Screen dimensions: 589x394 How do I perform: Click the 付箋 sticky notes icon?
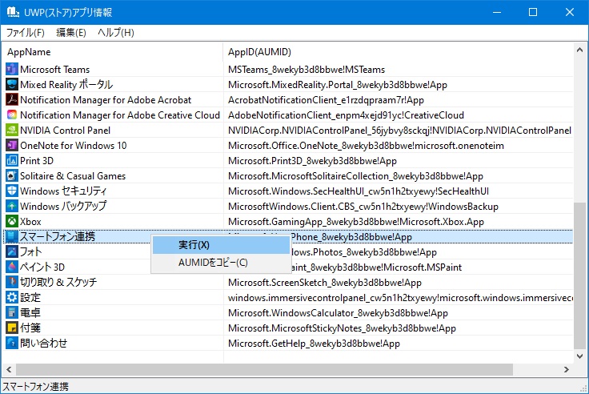pyautogui.click(x=12, y=328)
